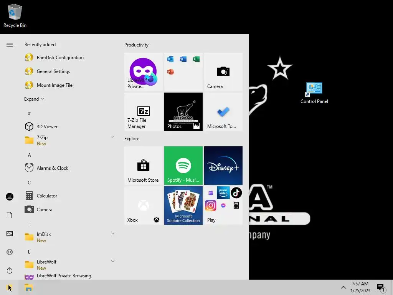The image size is (393, 295).
Task: Open Microsoft Store tile
Action: coord(144,165)
